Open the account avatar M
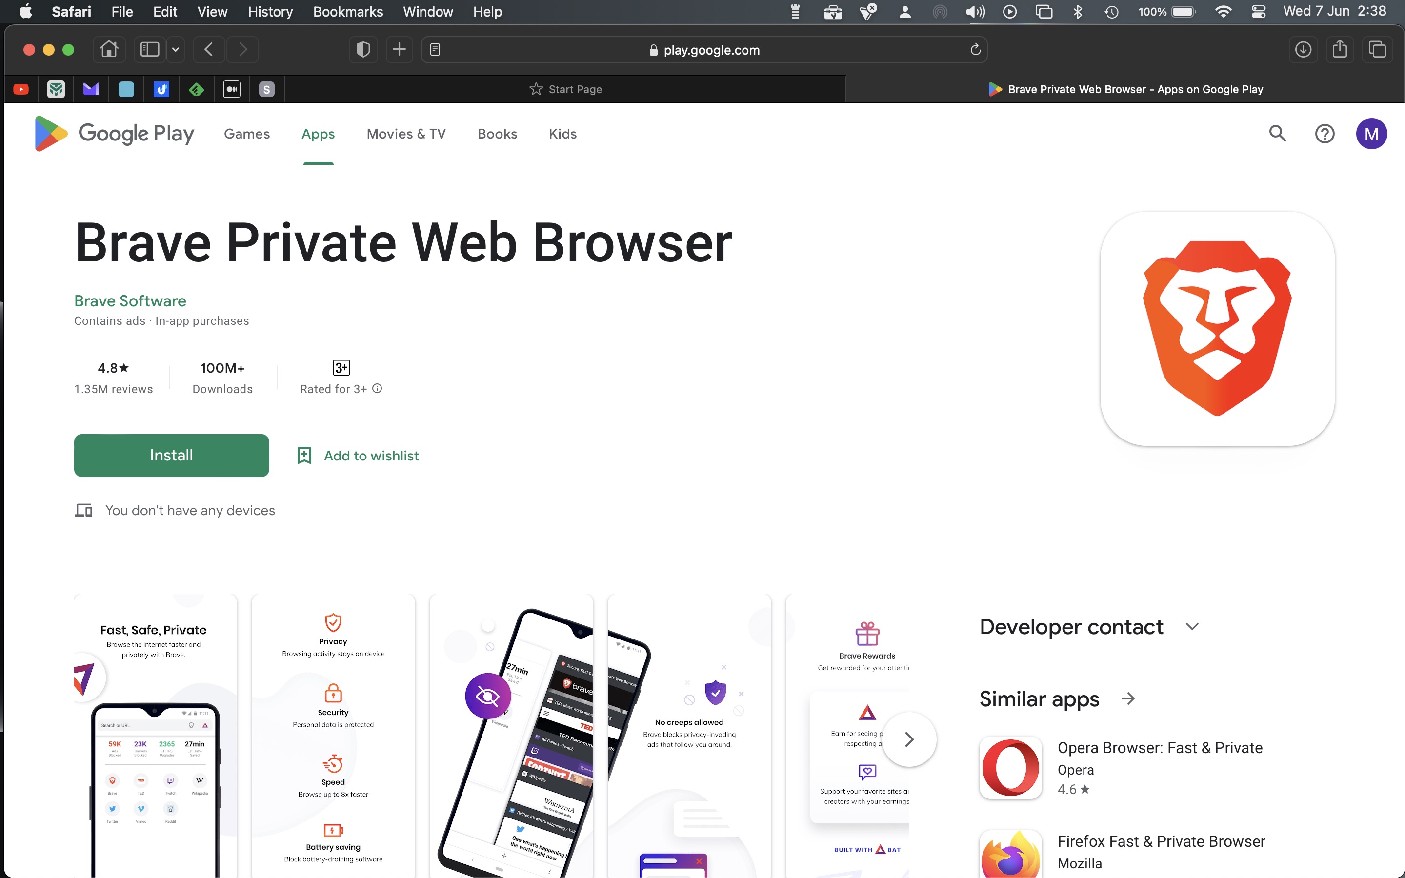1405x878 pixels. (x=1371, y=134)
